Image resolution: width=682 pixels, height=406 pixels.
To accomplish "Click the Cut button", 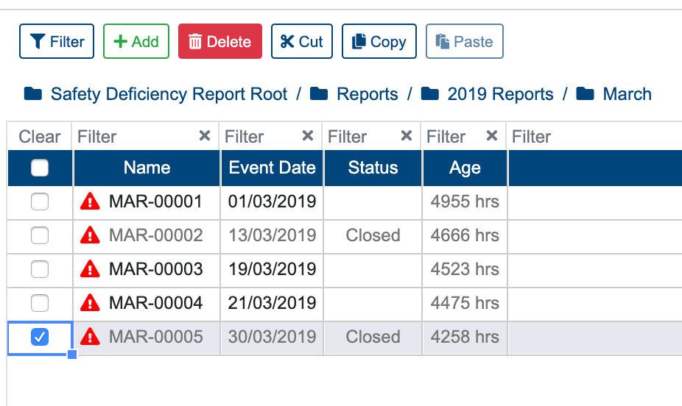I will [x=302, y=41].
